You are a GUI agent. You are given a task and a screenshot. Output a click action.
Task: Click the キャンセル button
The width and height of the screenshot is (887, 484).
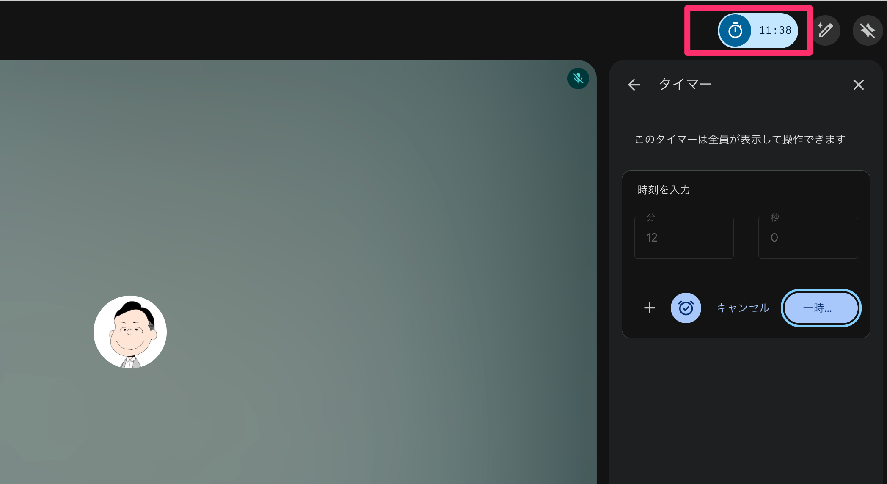[743, 308]
